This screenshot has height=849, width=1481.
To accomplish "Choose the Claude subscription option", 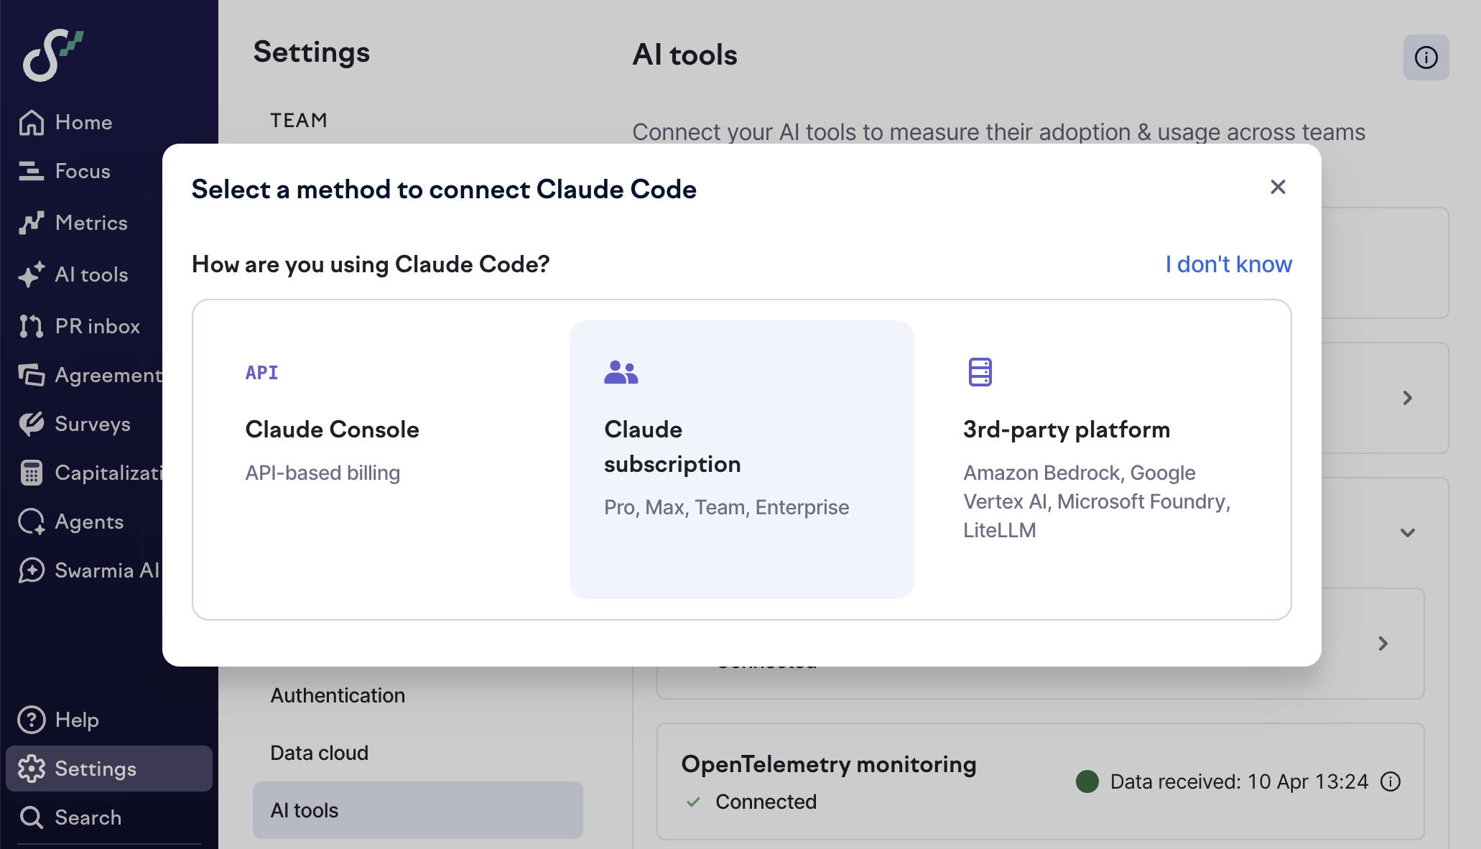I will pyautogui.click(x=741, y=460).
